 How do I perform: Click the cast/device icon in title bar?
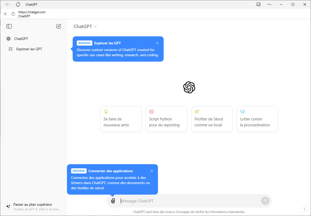(258, 4)
